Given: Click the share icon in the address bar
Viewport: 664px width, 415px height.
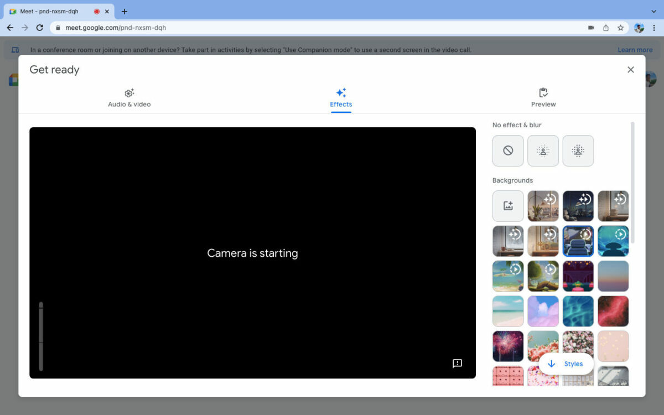Looking at the screenshot, I should 605,27.
